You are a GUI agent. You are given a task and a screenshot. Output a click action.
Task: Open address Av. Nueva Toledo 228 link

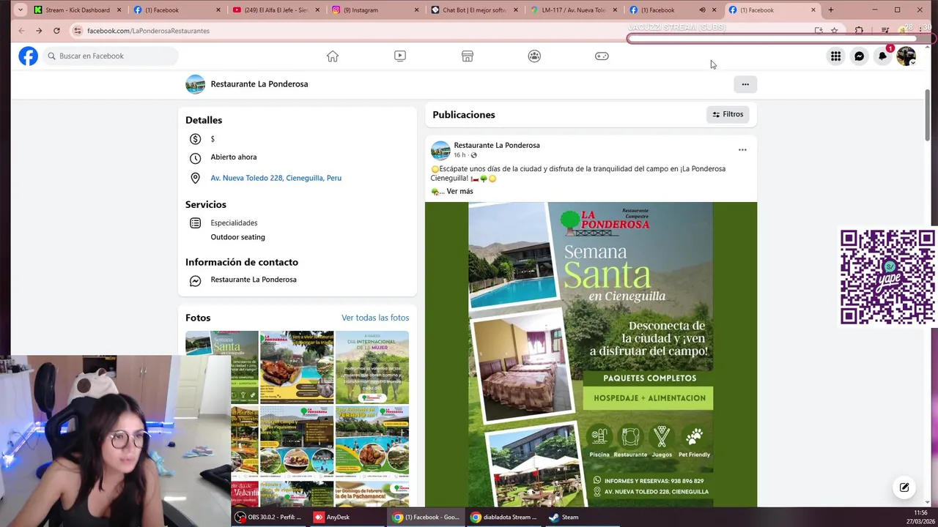point(276,178)
